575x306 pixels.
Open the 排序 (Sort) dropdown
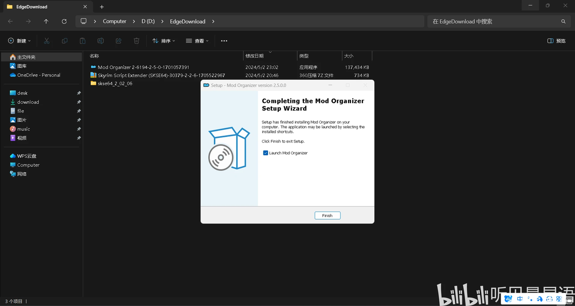coord(164,41)
